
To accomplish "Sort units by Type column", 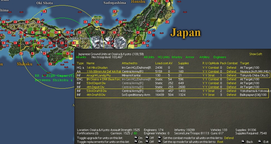I will click(80, 63).
